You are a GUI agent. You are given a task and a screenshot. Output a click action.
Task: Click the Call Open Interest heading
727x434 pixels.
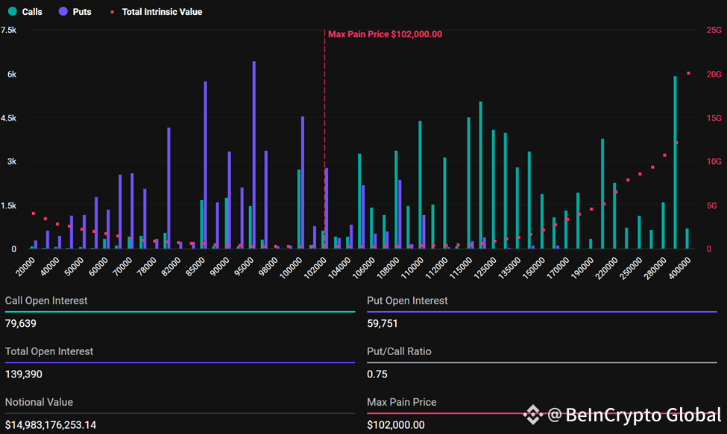click(46, 301)
